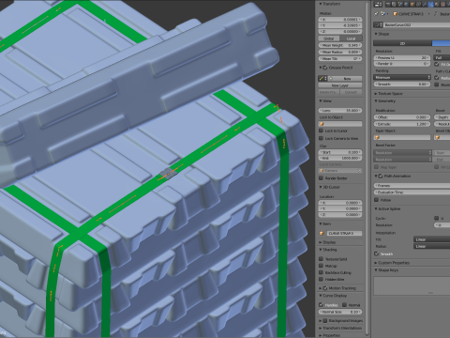Open the Scene properties tab icon
The width and height of the screenshot is (450, 338).
pyautogui.click(x=400, y=5)
